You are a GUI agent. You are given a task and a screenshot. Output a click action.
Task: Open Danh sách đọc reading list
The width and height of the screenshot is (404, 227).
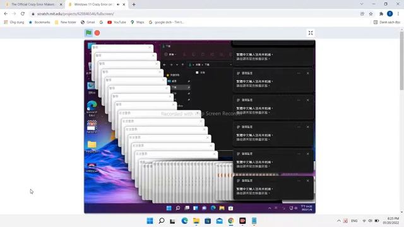coord(387,23)
